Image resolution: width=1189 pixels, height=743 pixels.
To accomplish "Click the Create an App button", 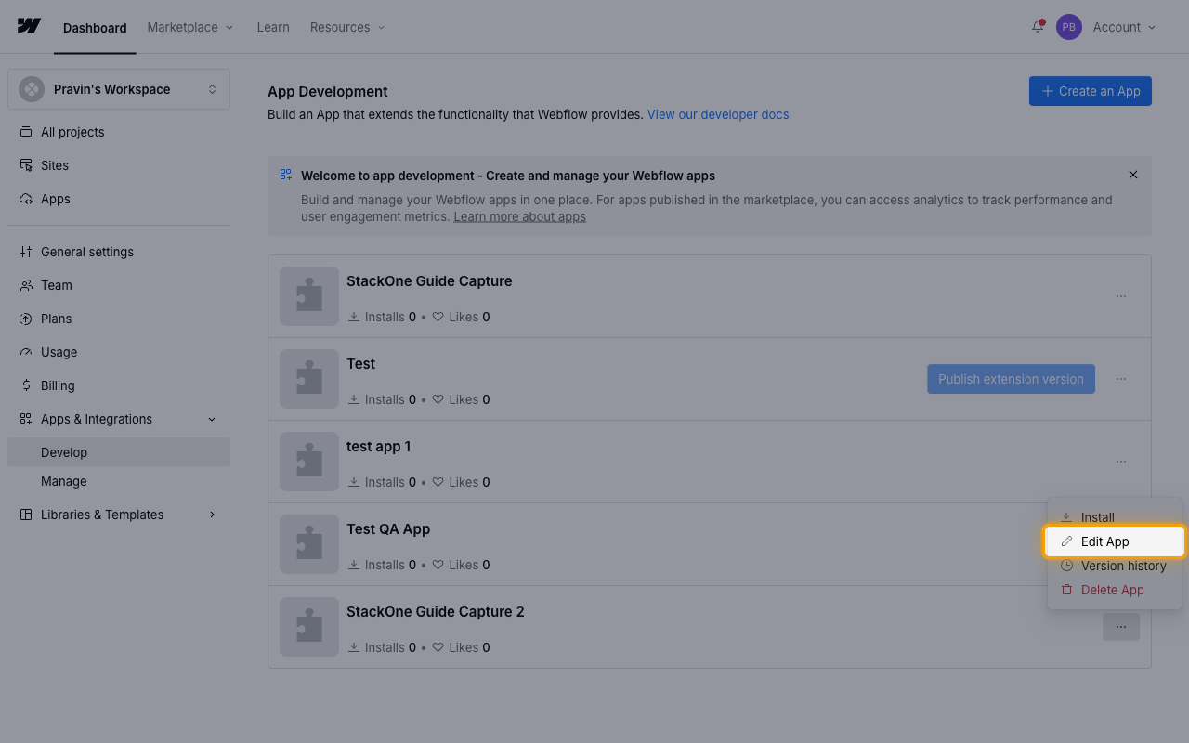I will [x=1091, y=91].
